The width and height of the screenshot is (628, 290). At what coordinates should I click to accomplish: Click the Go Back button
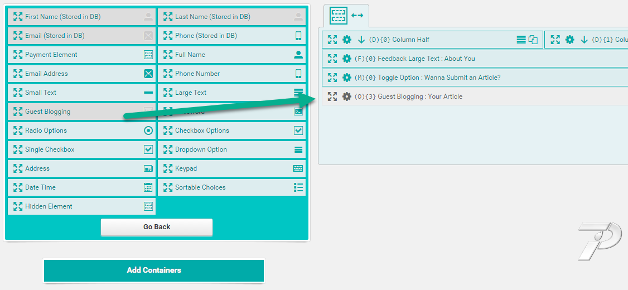[157, 227]
